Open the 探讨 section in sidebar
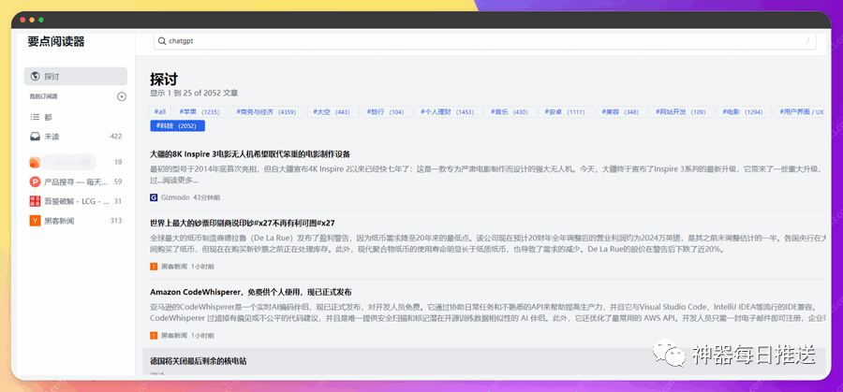 76,77
